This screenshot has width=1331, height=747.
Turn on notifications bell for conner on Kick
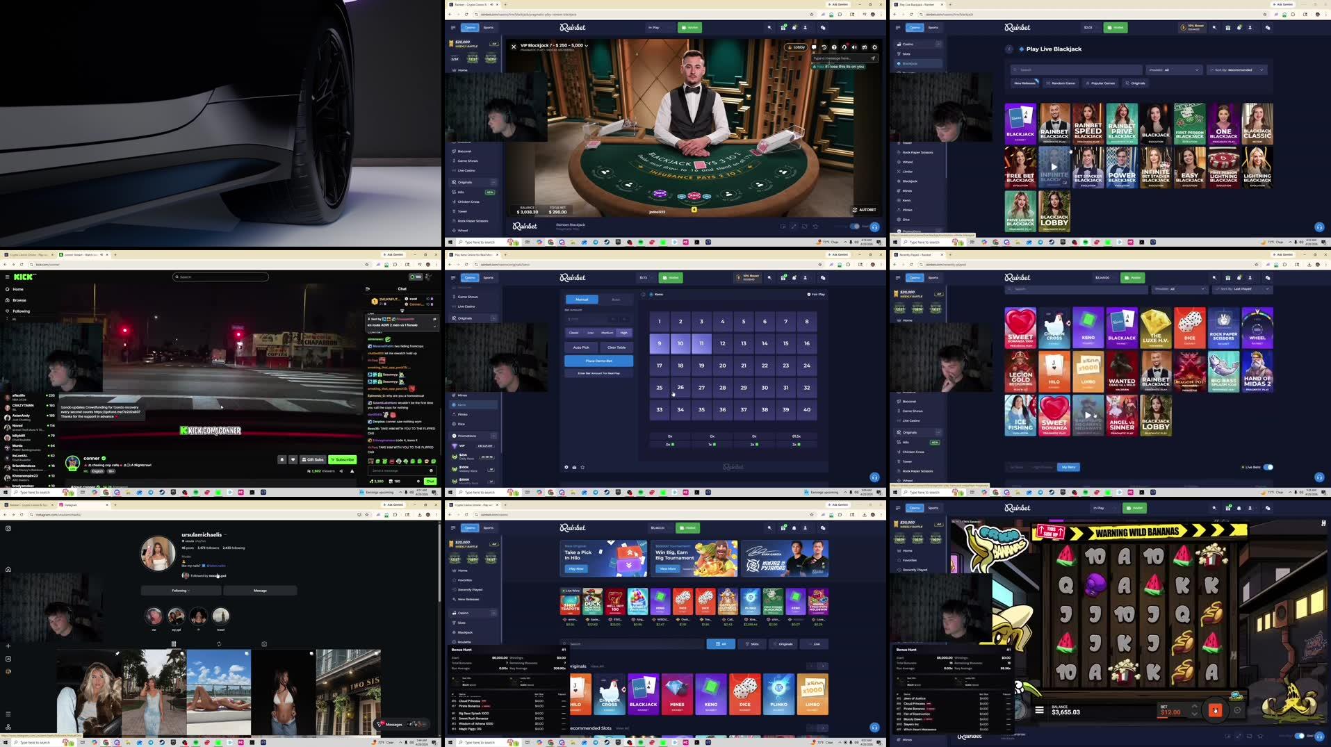pyautogui.click(x=282, y=459)
